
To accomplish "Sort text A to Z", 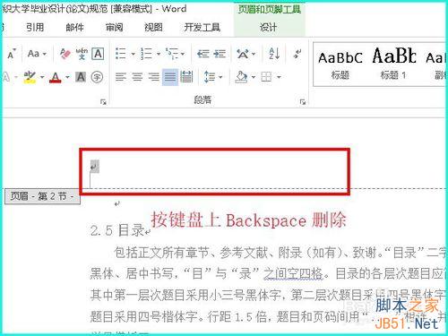I will (274, 54).
